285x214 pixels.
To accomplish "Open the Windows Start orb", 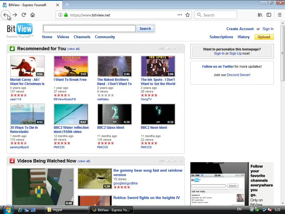I will pos(8,210).
